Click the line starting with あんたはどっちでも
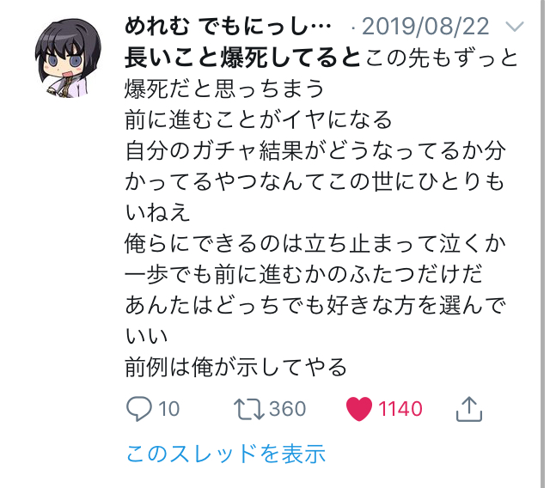 (x=315, y=305)
